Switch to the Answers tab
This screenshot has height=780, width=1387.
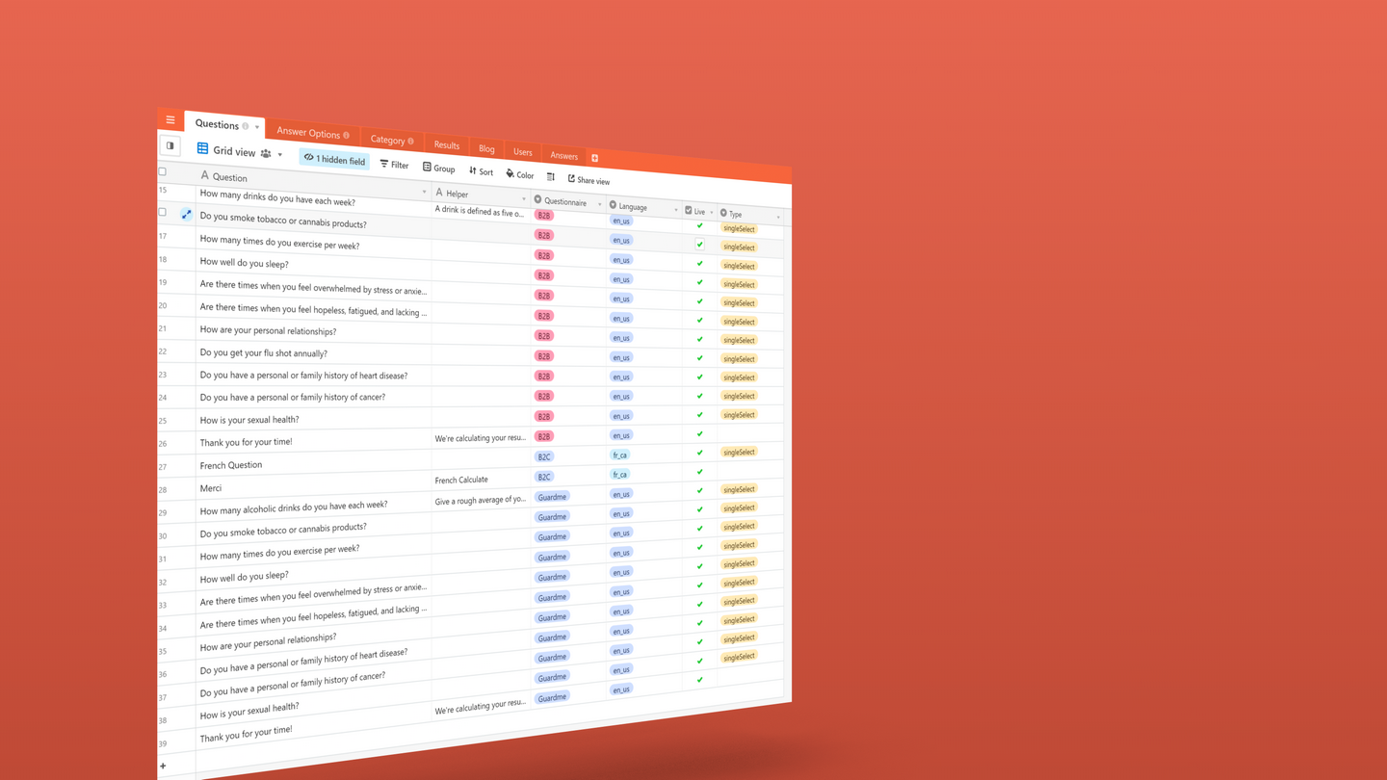coord(564,155)
